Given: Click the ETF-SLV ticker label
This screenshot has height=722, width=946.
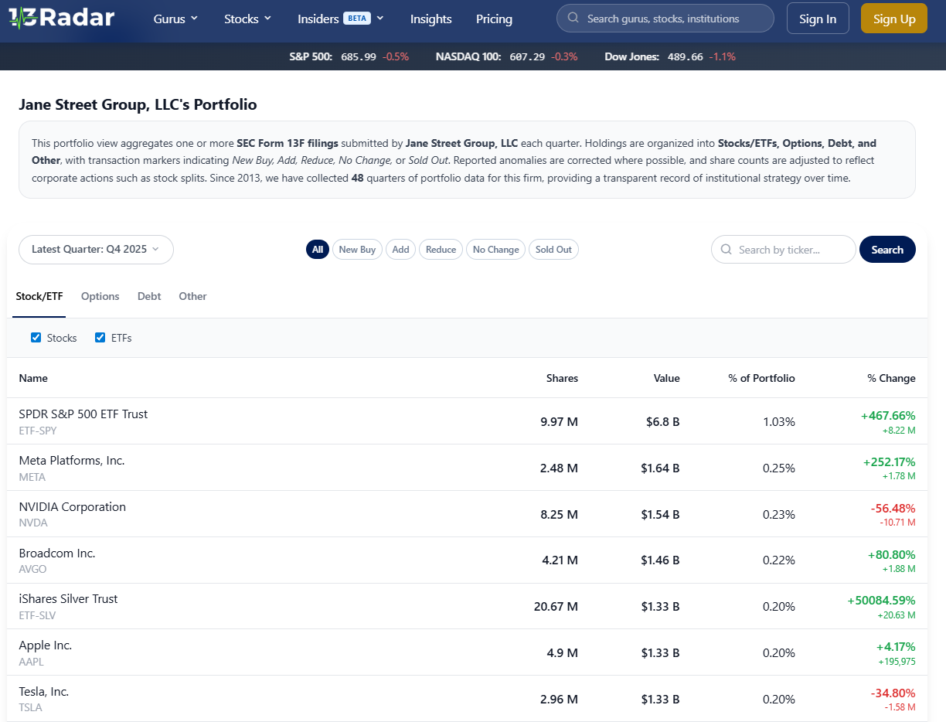Looking at the screenshot, I should pos(37,615).
